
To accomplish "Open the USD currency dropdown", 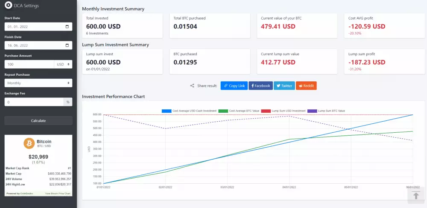I will coord(63,64).
